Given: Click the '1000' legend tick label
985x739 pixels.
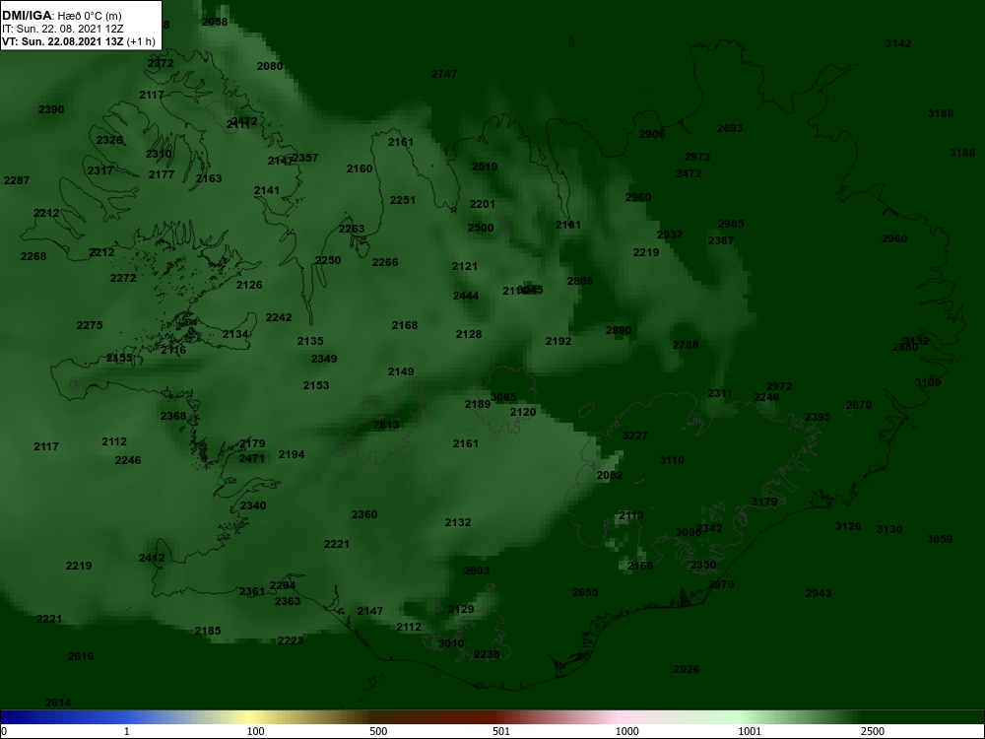Looking at the screenshot, I should tap(626, 731).
